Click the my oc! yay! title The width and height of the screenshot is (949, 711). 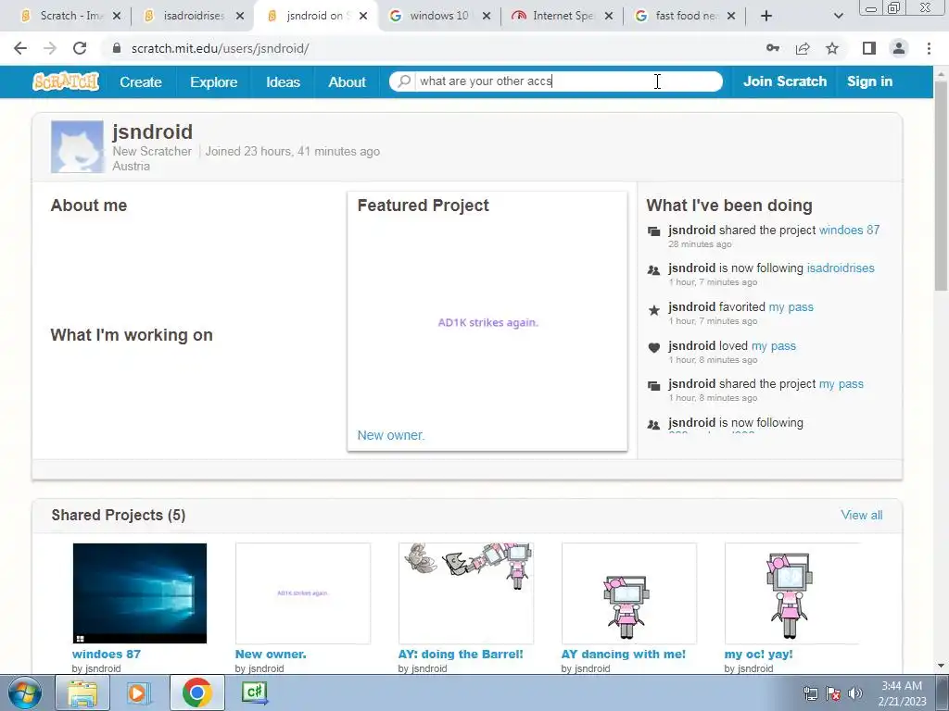point(758,655)
